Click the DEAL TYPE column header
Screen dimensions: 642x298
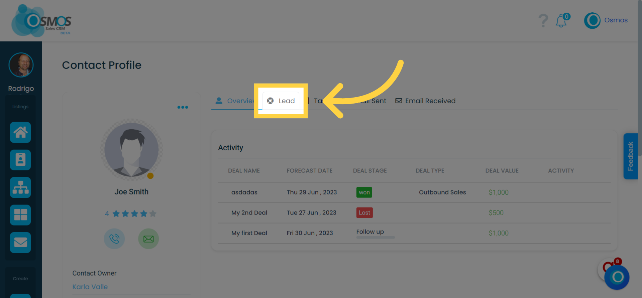tap(430, 170)
